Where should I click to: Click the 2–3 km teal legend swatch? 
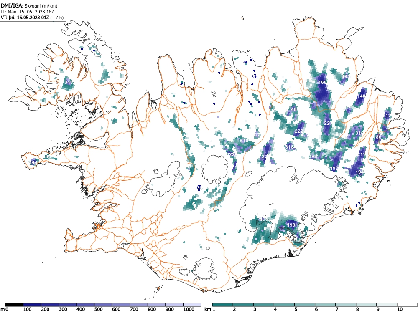pyautogui.click(x=243, y=305)
